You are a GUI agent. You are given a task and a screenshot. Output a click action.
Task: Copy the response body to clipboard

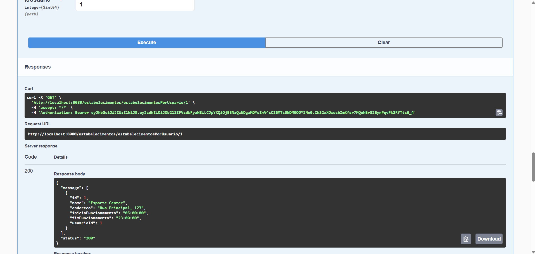465,239
